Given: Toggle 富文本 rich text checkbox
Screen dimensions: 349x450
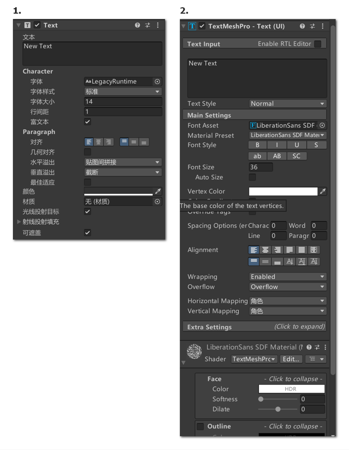Looking at the screenshot, I should [88, 122].
